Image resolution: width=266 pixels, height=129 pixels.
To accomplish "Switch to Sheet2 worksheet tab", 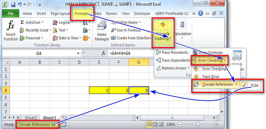I will 31,118.
